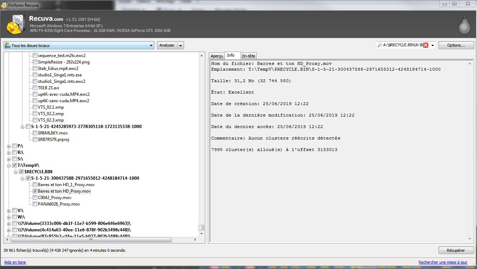Click the Analyser button
477x269 pixels.
click(x=167, y=46)
